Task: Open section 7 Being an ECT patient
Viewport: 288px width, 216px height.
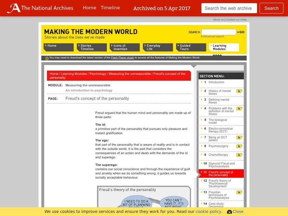Action: tap(217, 139)
